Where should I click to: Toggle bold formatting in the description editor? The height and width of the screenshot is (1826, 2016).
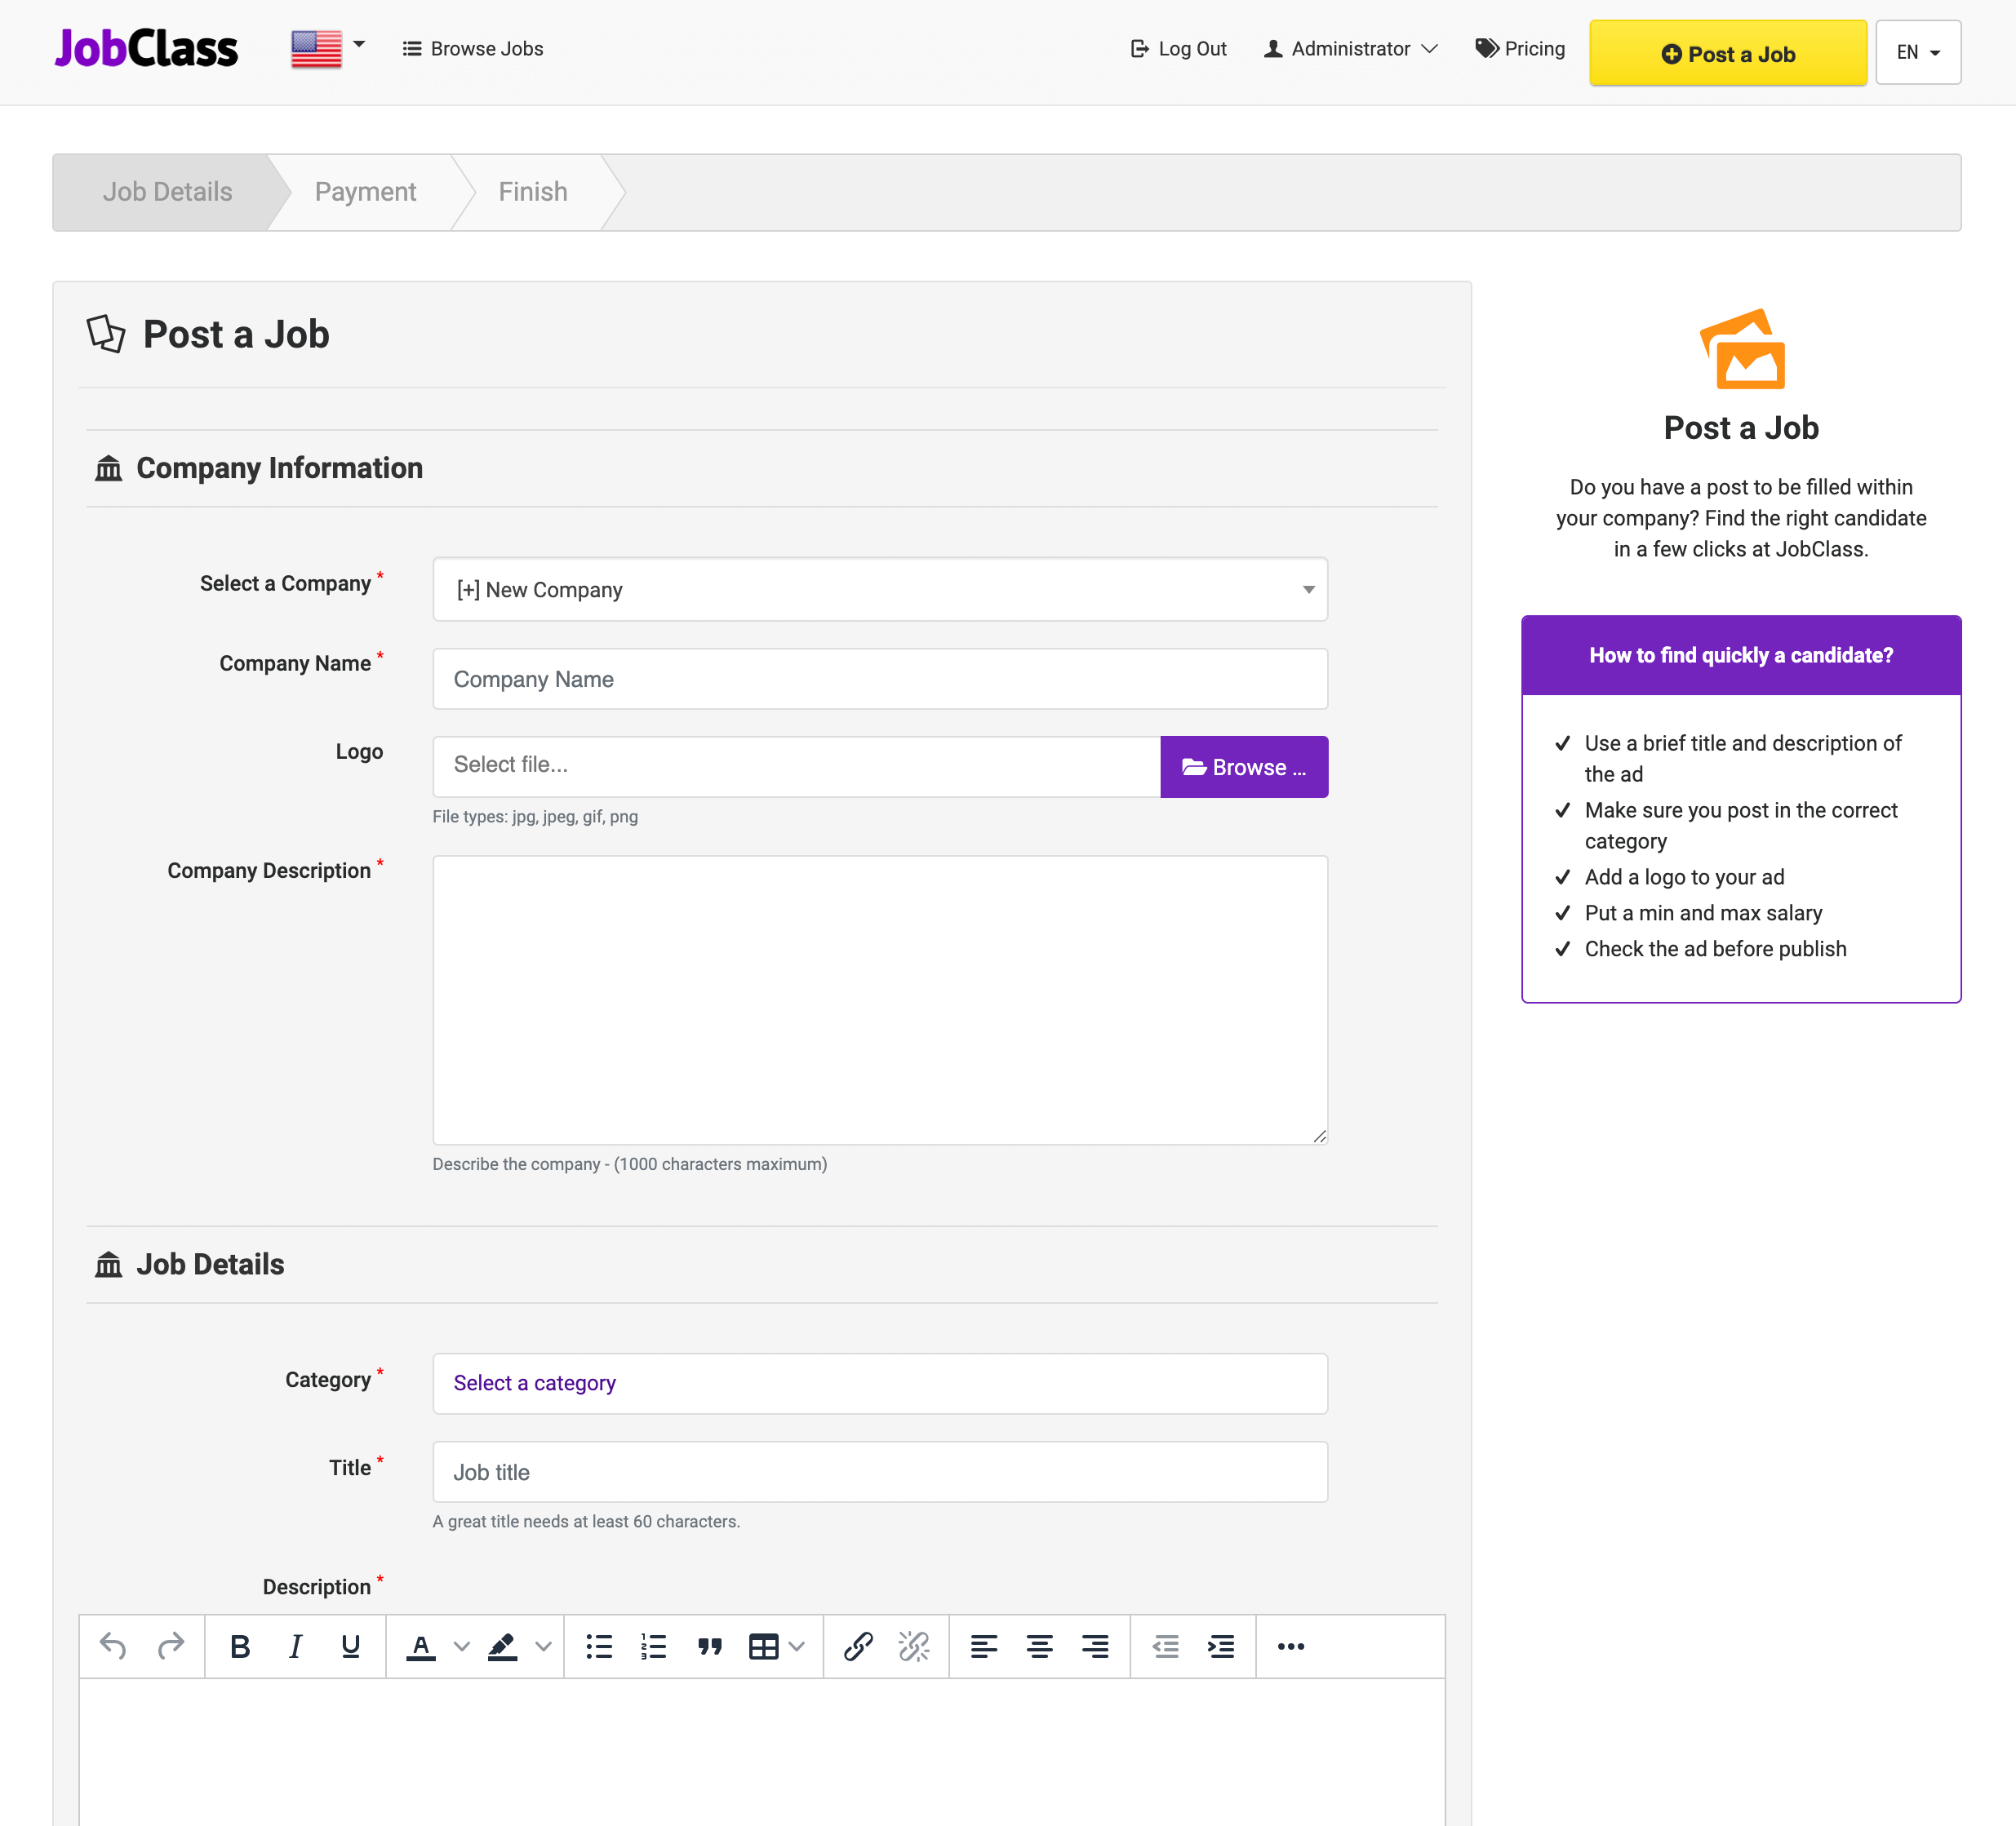(240, 1647)
